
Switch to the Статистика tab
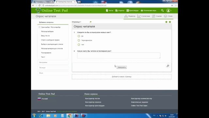point(144,16)
